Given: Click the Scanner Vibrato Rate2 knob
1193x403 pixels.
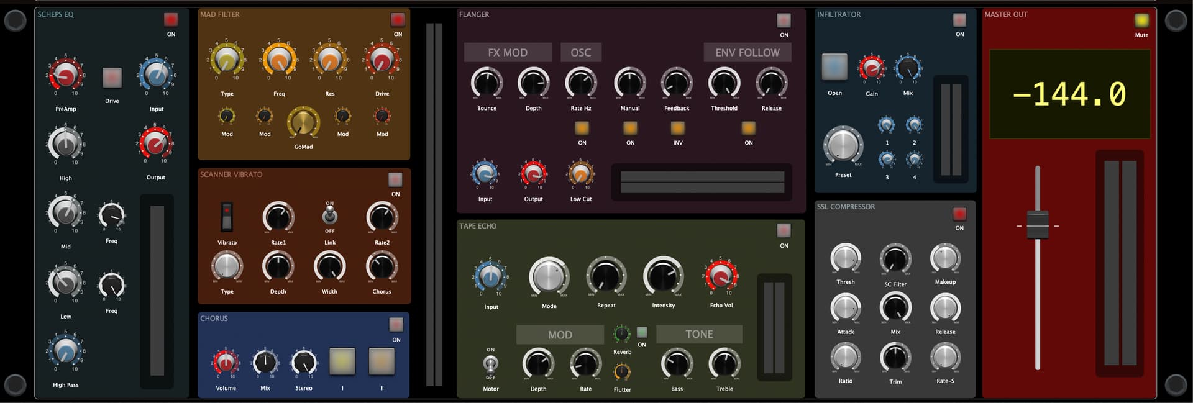Looking at the screenshot, I should click(382, 217).
